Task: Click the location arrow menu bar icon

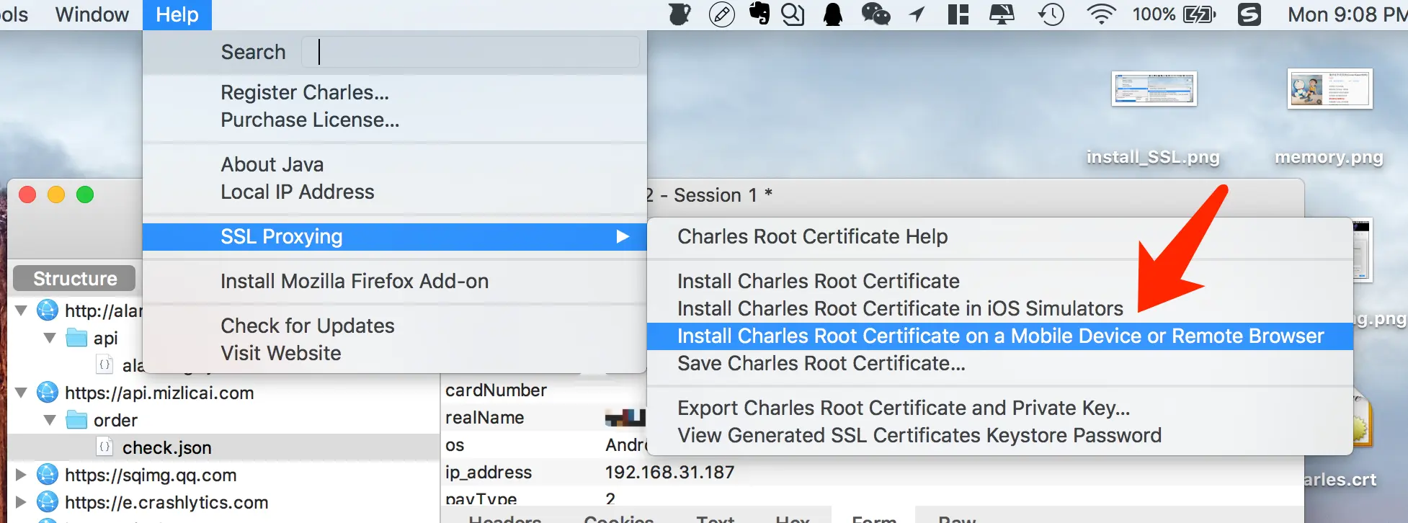Action: click(x=917, y=14)
